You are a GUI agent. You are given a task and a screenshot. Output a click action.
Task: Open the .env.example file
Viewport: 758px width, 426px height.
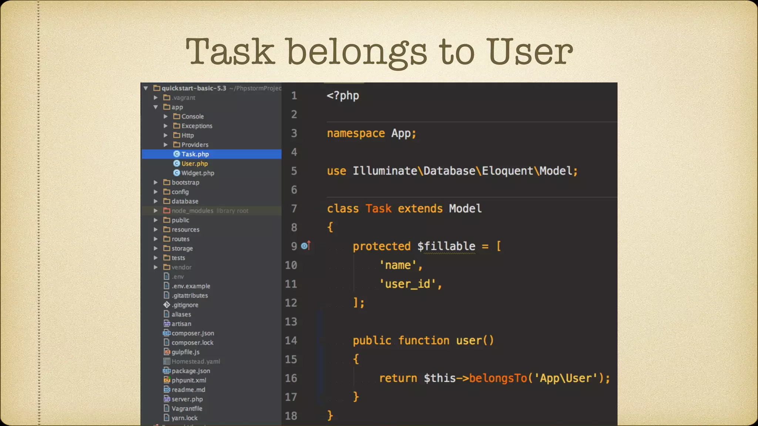click(191, 286)
